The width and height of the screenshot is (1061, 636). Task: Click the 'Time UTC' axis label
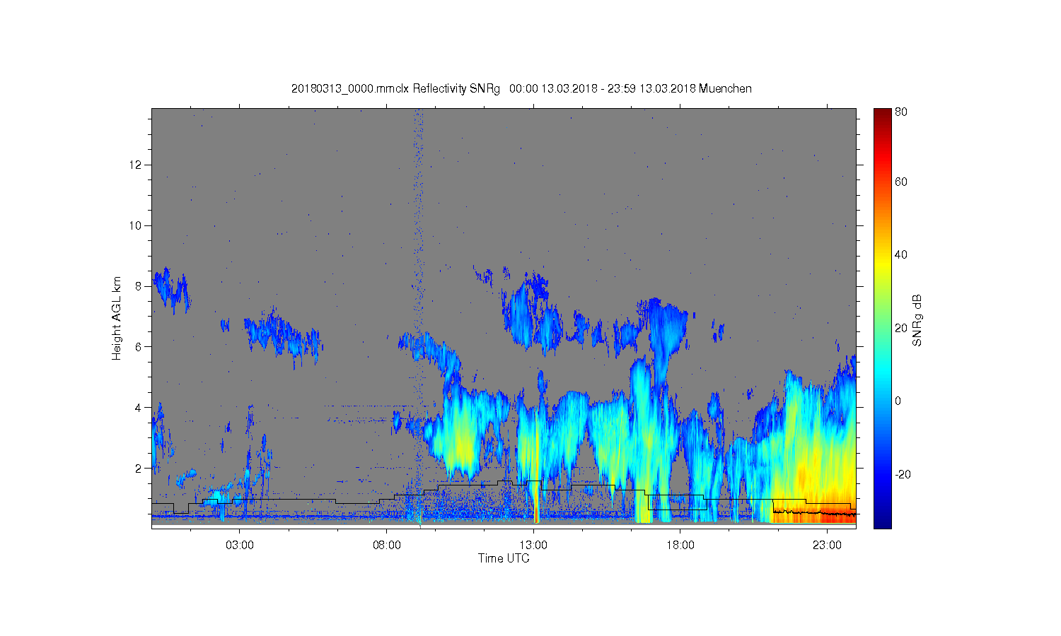click(504, 558)
